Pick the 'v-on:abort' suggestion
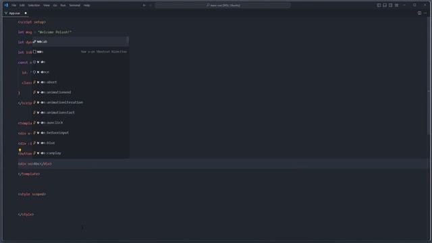Image resolution: width=432 pixels, height=243 pixels. click(80, 82)
